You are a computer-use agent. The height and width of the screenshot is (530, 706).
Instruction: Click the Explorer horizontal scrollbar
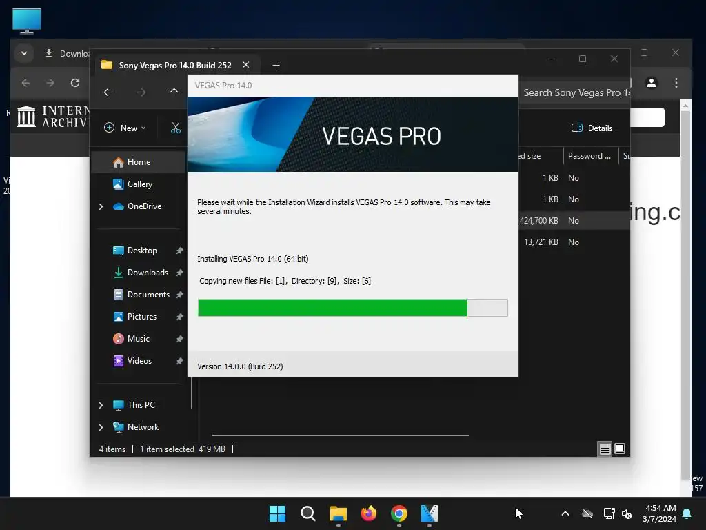(340, 435)
